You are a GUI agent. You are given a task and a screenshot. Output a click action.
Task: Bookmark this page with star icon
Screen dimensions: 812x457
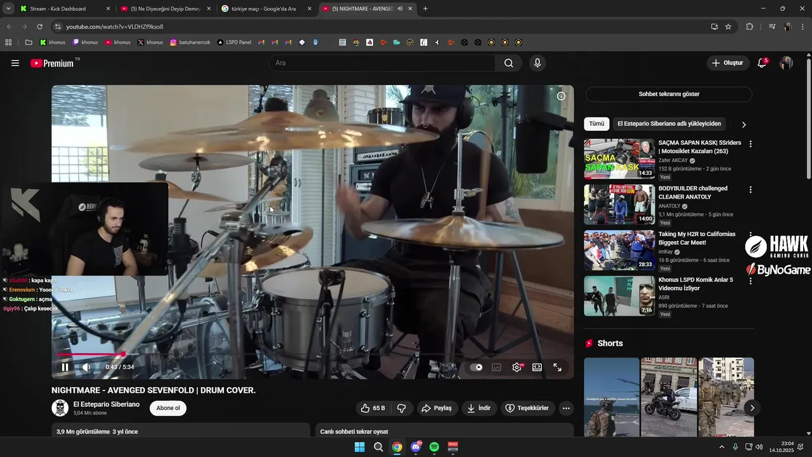point(728,27)
